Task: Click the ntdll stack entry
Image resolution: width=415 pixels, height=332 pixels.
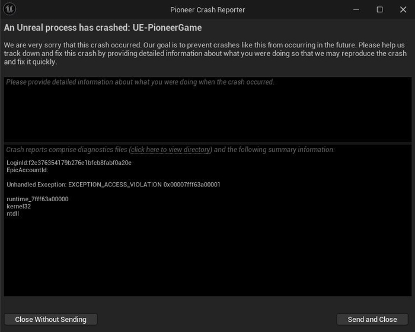Action: click(13, 214)
